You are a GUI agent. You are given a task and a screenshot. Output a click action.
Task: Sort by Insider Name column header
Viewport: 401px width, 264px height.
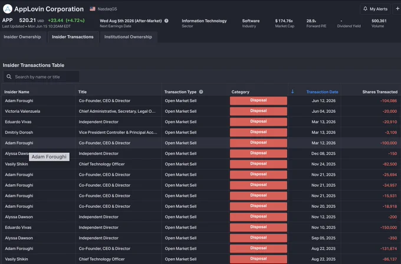point(17,92)
